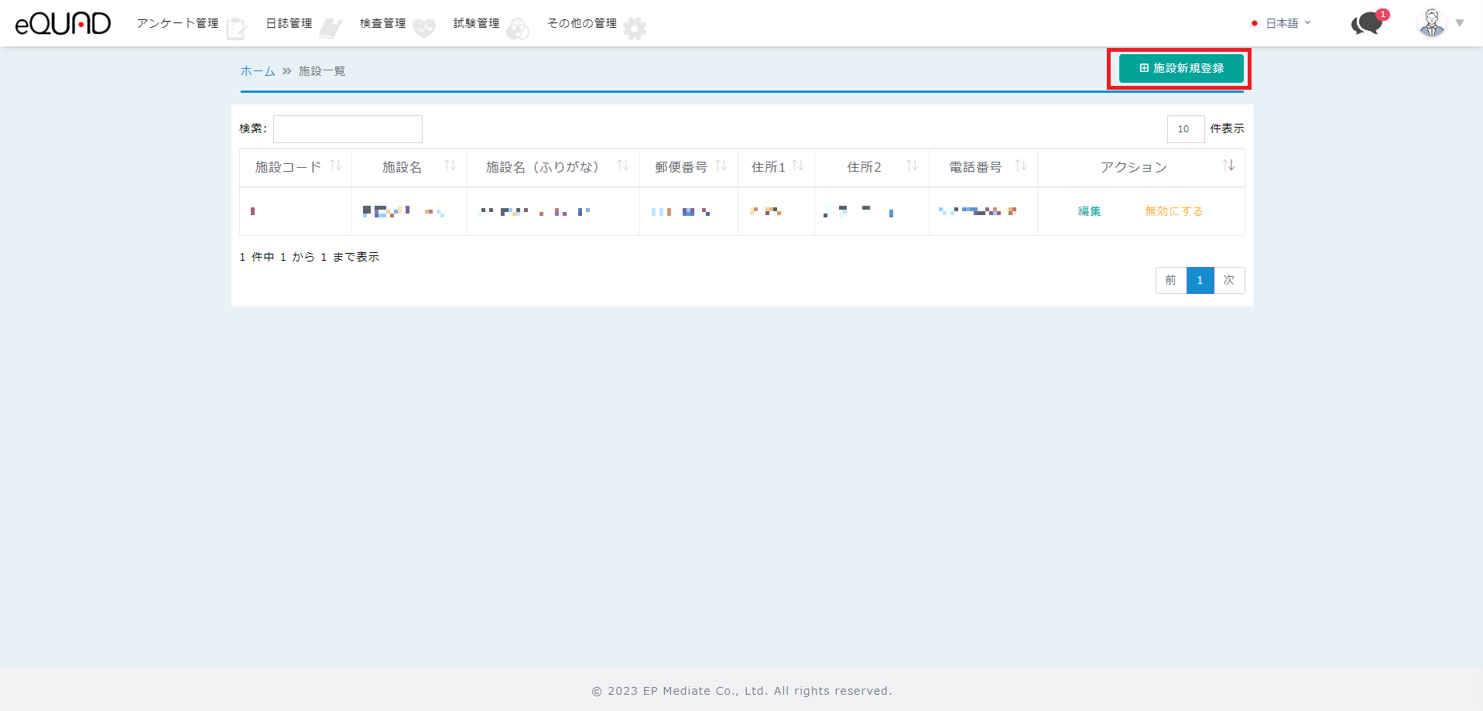Focus the 検索 search input field
Viewport: 1483px width, 711px height.
click(x=348, y=129)
